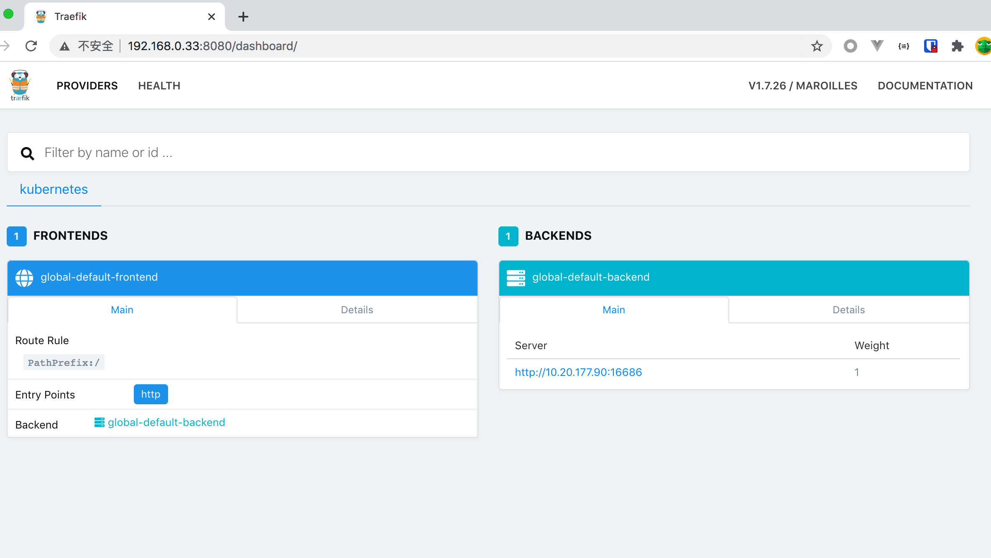The width and height of the screenshot is (991, 558).
Task: Click the magnifier search icon in the filter bar
Action: click(x=28, y=153)
